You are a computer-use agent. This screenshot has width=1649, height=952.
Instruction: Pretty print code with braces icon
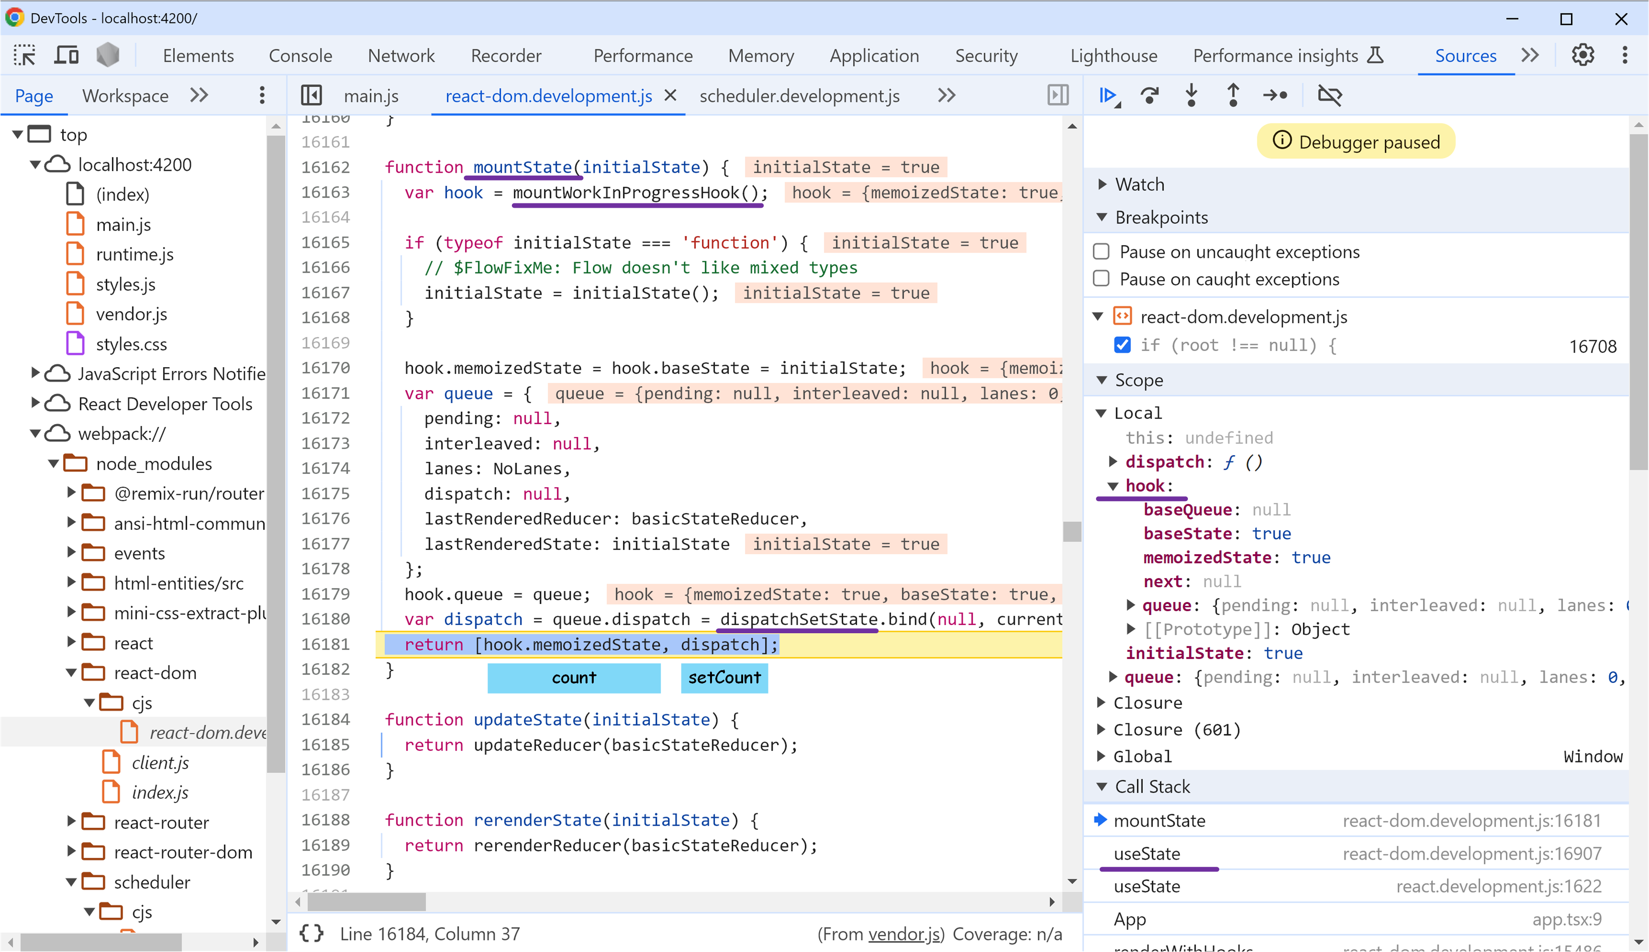(312, 934)
